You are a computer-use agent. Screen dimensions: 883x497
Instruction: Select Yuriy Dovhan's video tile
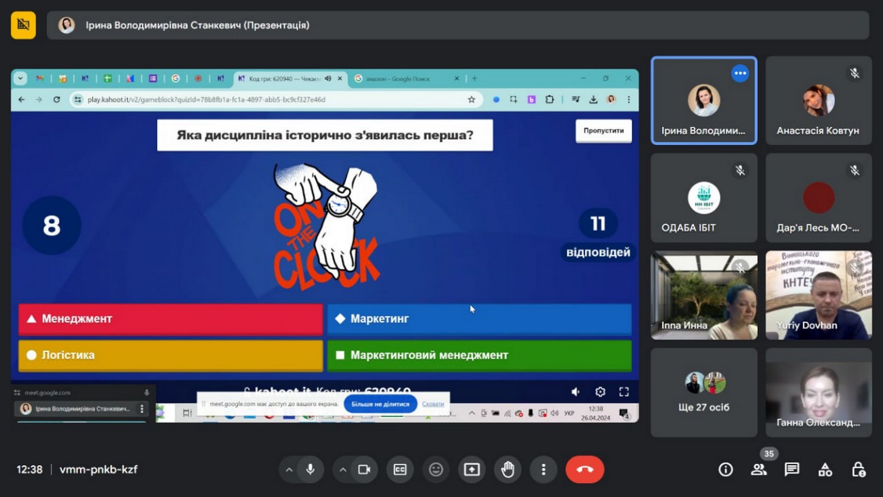tap(818, 295)
